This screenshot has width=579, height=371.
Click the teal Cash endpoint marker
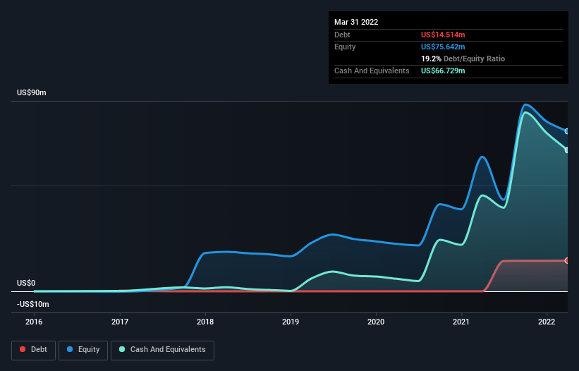point(567,150)
